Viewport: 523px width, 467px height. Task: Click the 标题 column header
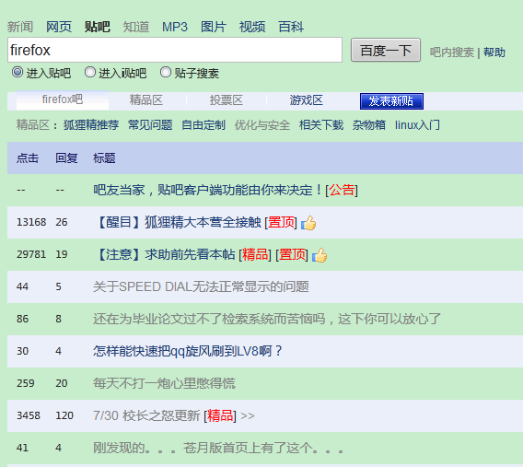pos(104,158)
